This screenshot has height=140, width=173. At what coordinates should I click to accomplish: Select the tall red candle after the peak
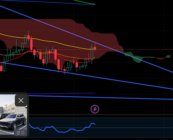coord(31,44)
